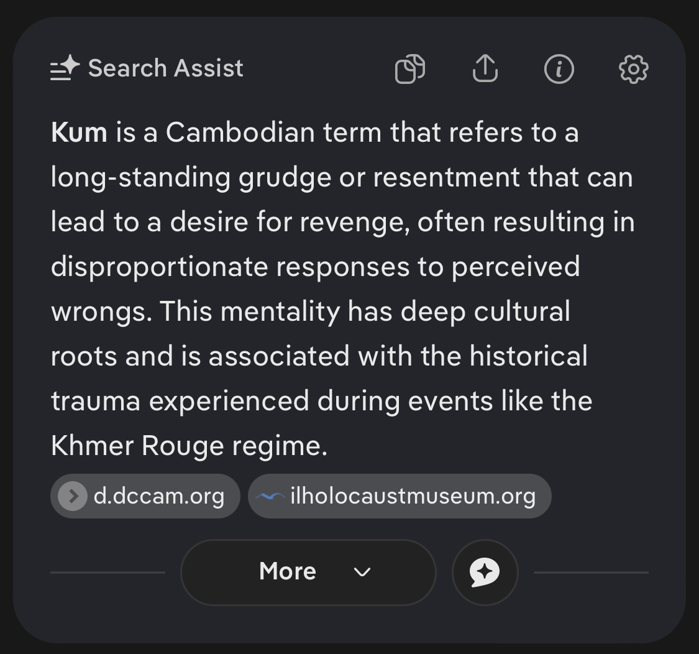699x654 pixels.
Task: Open the chat sparkle bubble button
Action: click(485, 572)
